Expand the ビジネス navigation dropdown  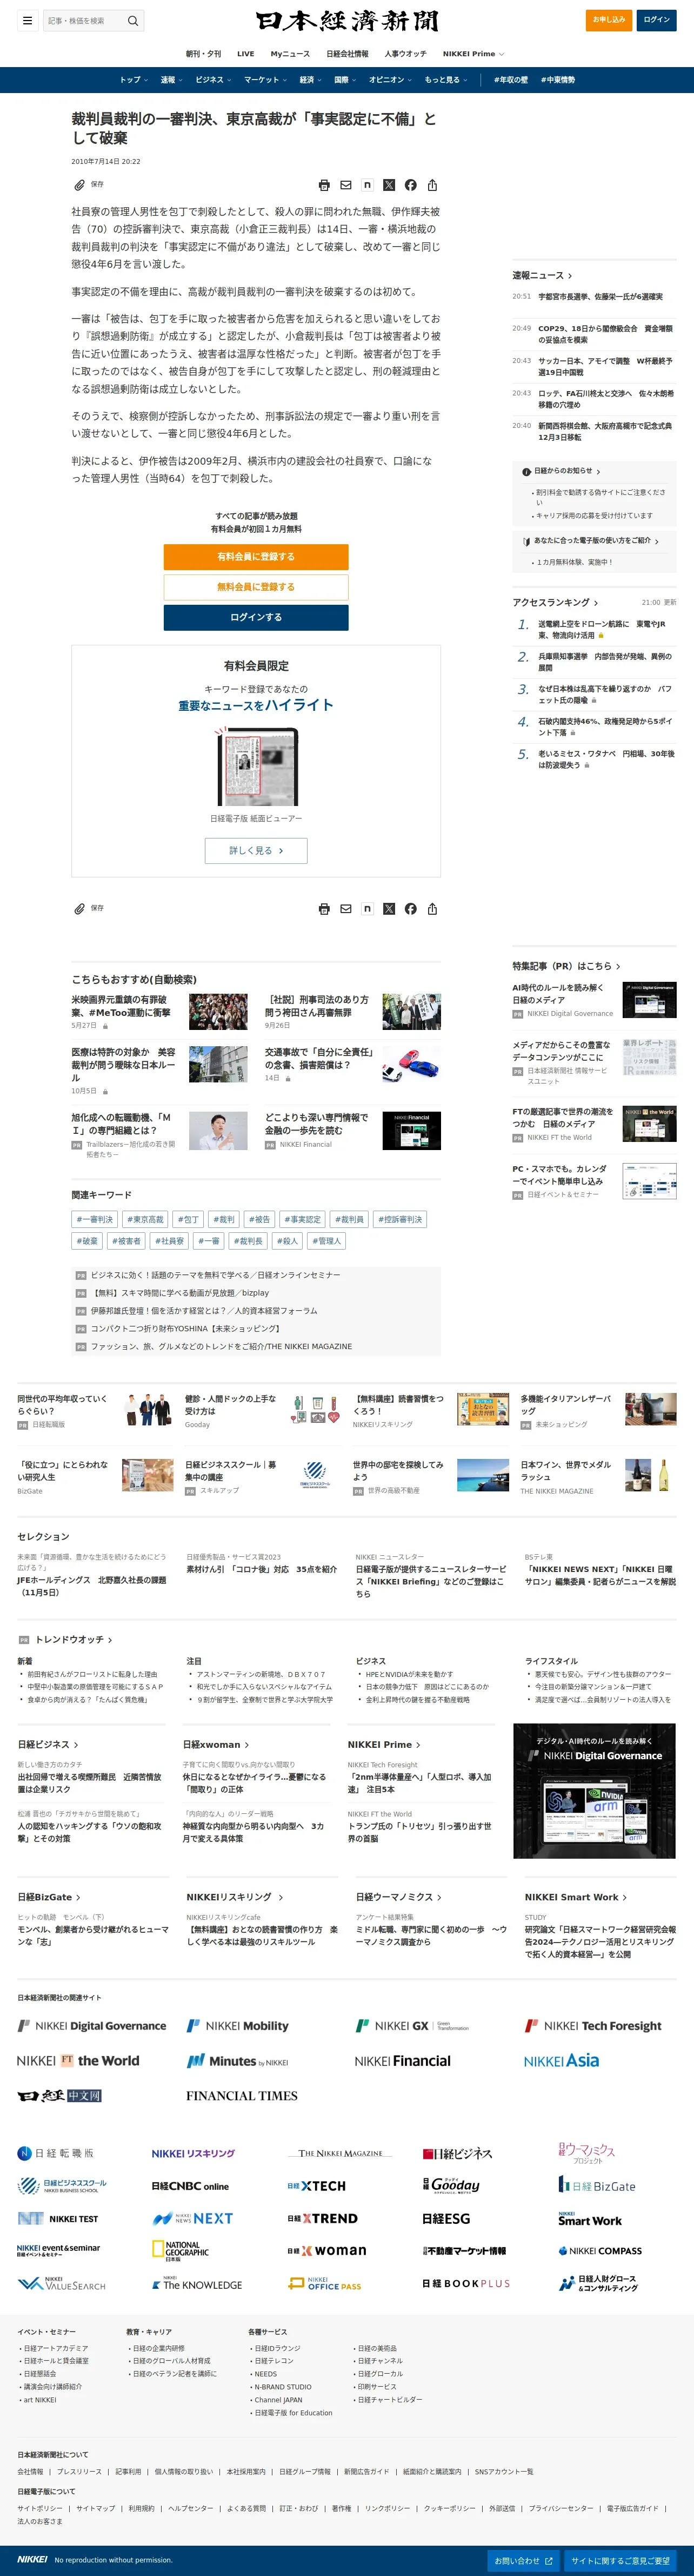[213, 80]
